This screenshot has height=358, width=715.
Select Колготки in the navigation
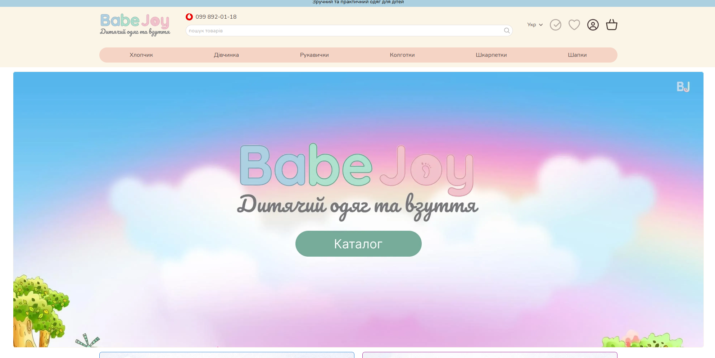(402, 55)
